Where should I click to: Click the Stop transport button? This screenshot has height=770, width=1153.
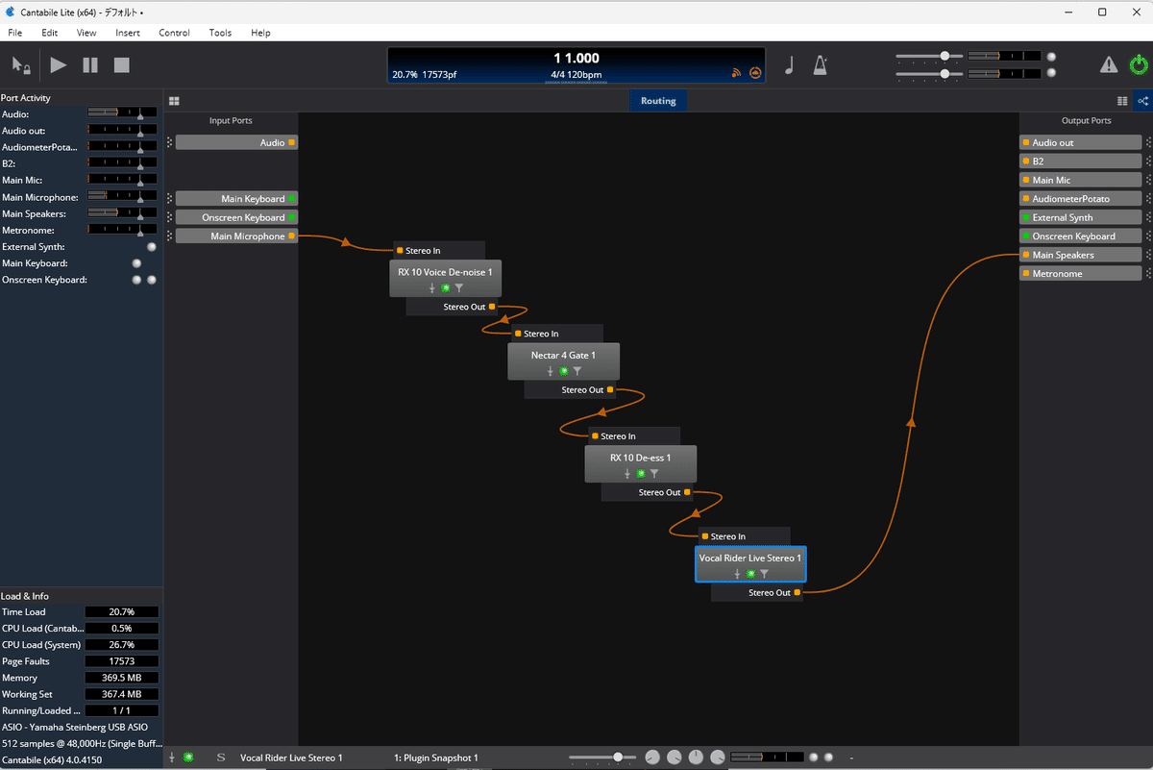pos(122,64)
